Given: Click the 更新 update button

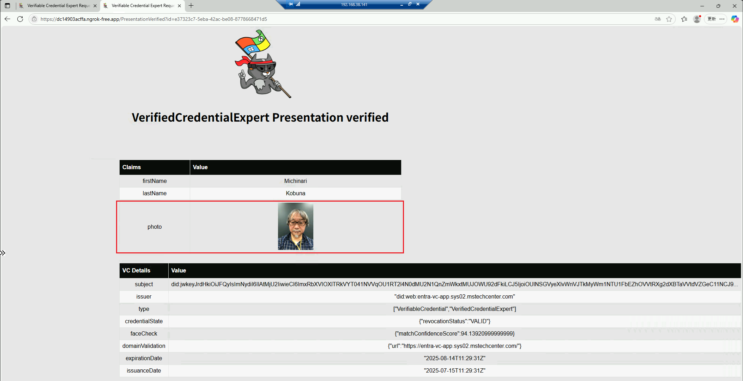Looking at the screenshot, I should (x=712, y=19).
